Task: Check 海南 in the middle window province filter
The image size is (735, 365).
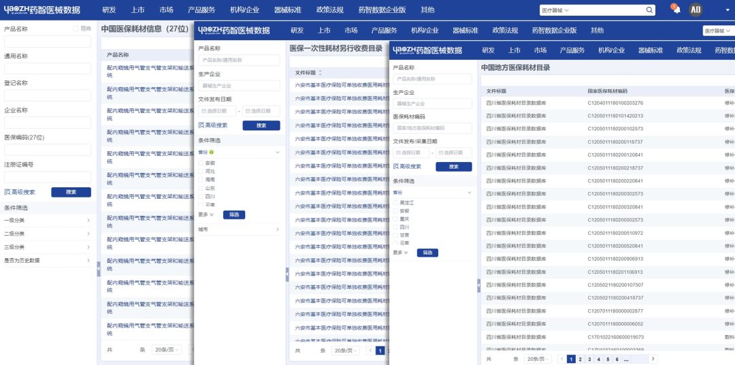Action: coord(201,180)
